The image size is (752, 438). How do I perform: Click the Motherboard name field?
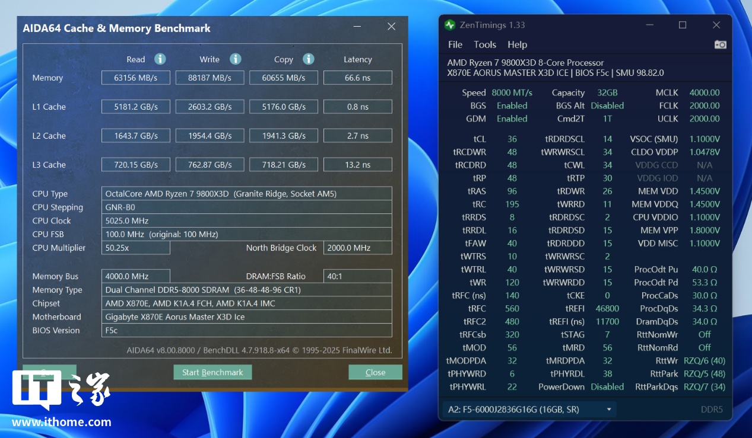tap(246, 317)
